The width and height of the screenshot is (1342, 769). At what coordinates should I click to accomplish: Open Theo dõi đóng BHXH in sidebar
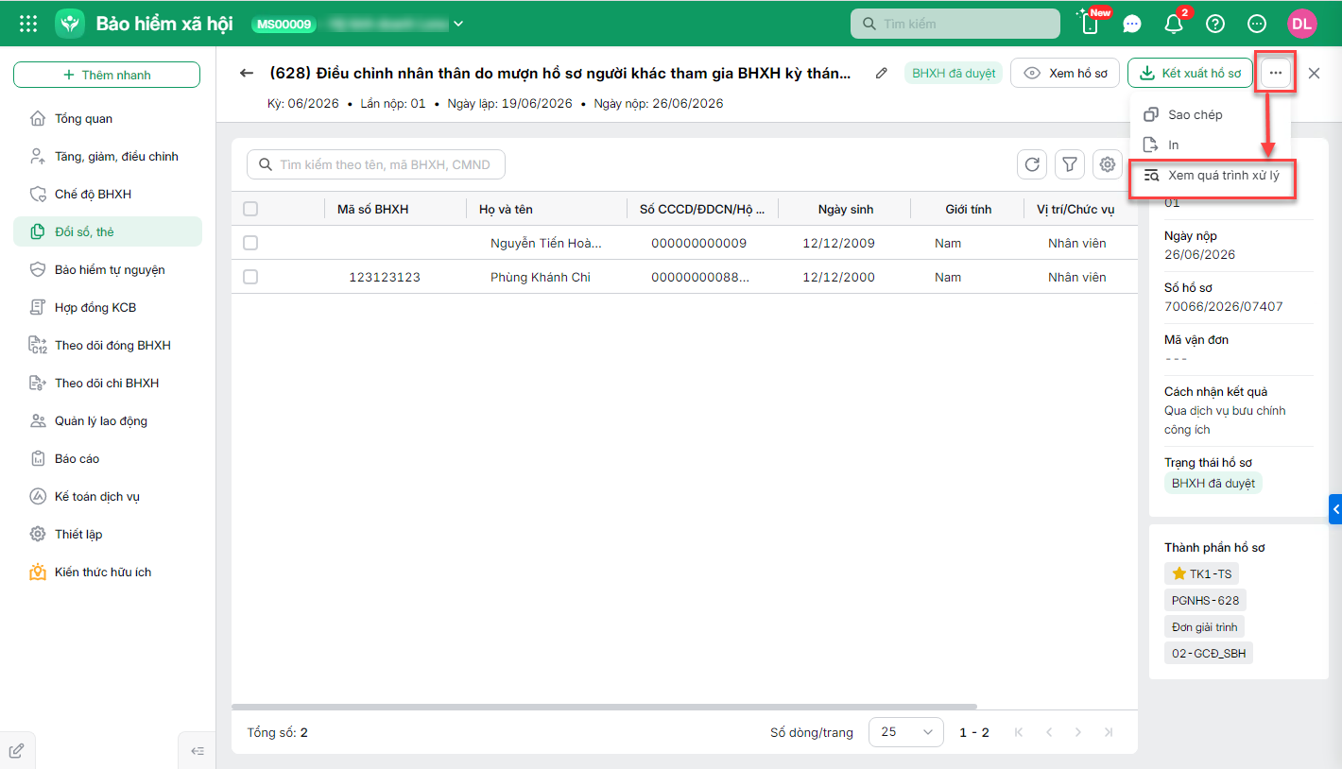(108, 345)
